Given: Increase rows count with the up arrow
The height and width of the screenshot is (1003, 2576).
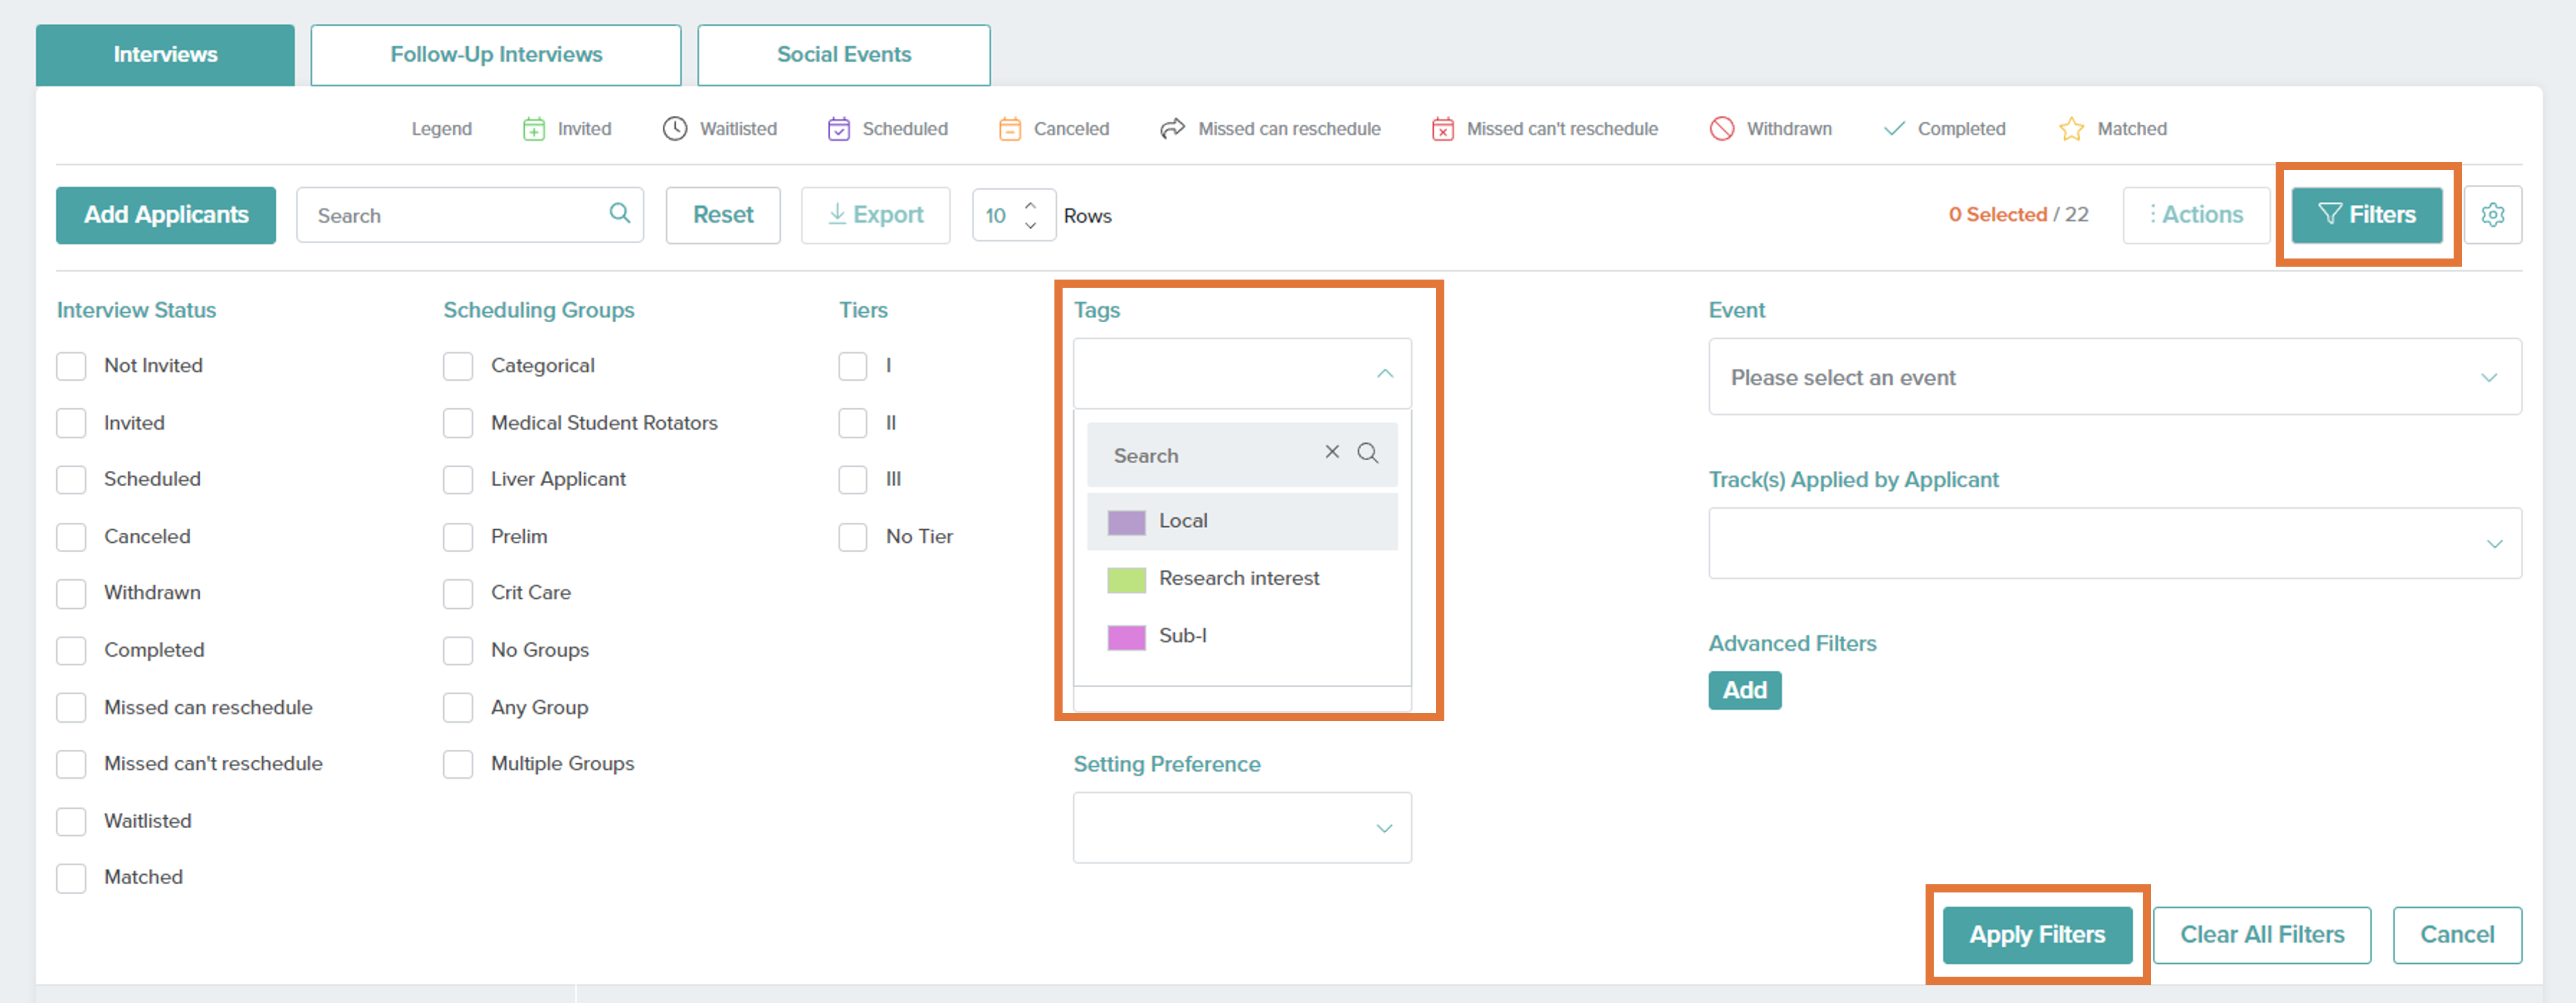Looking at the screenshot, I should click(x=1030, y=205).
